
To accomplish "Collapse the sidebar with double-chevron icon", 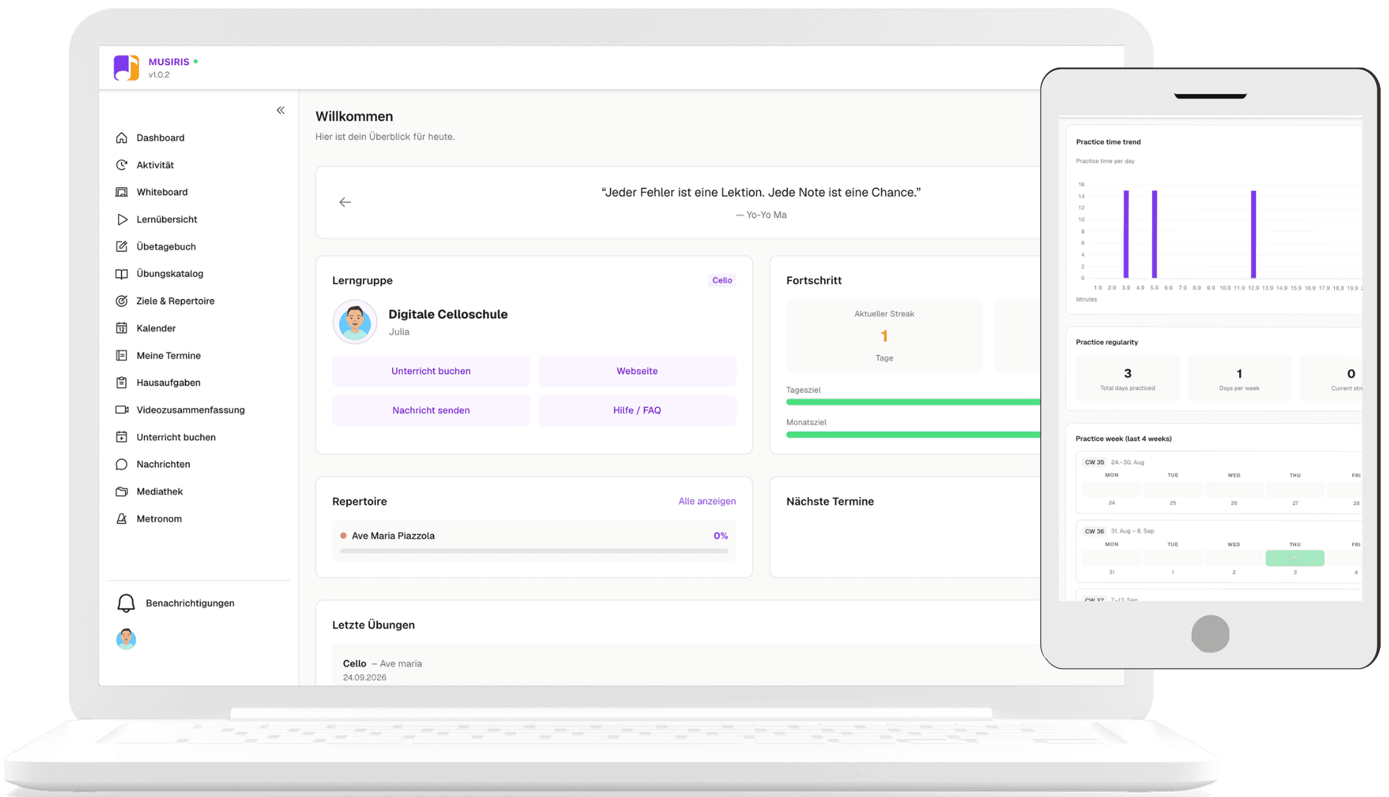I will click(280, 110).
